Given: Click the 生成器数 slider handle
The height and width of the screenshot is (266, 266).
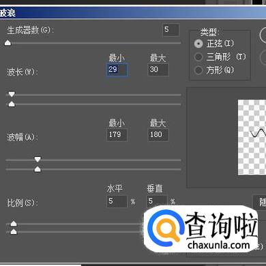Looking at the screenshot, I should point(8,43).
